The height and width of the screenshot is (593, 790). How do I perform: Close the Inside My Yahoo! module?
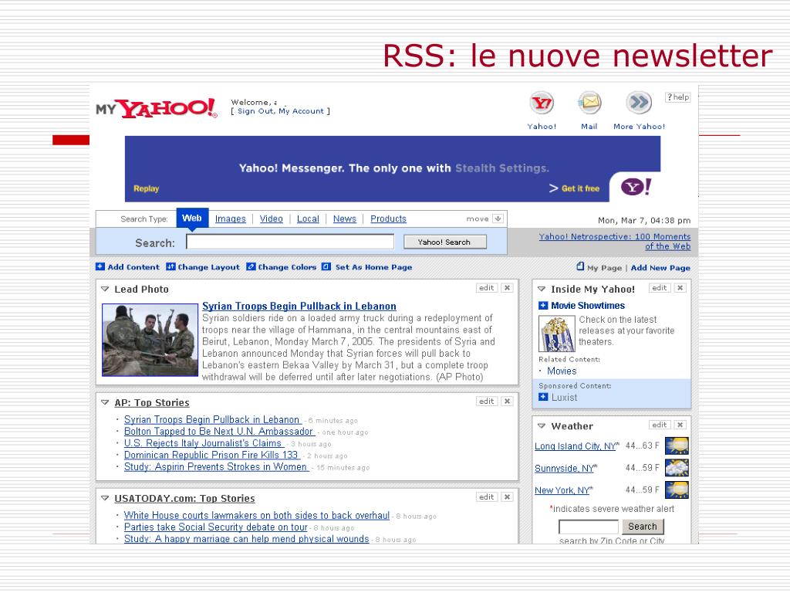(x=680, y=288)
